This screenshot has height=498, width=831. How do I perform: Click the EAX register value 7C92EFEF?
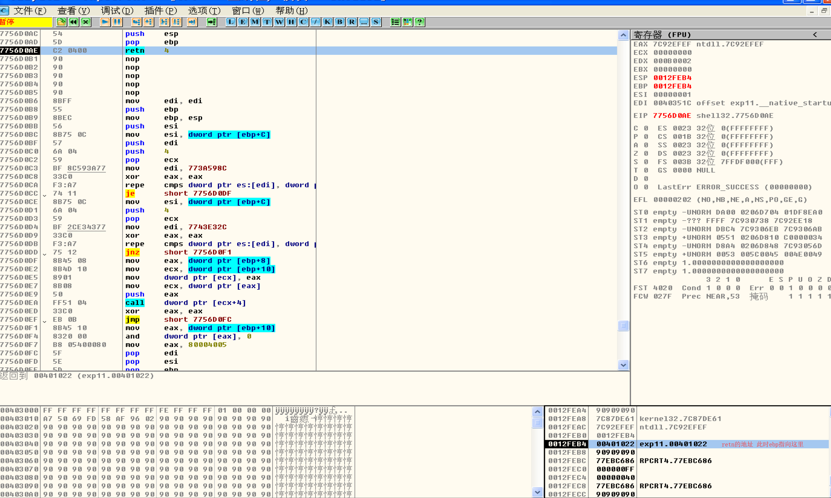672,44
